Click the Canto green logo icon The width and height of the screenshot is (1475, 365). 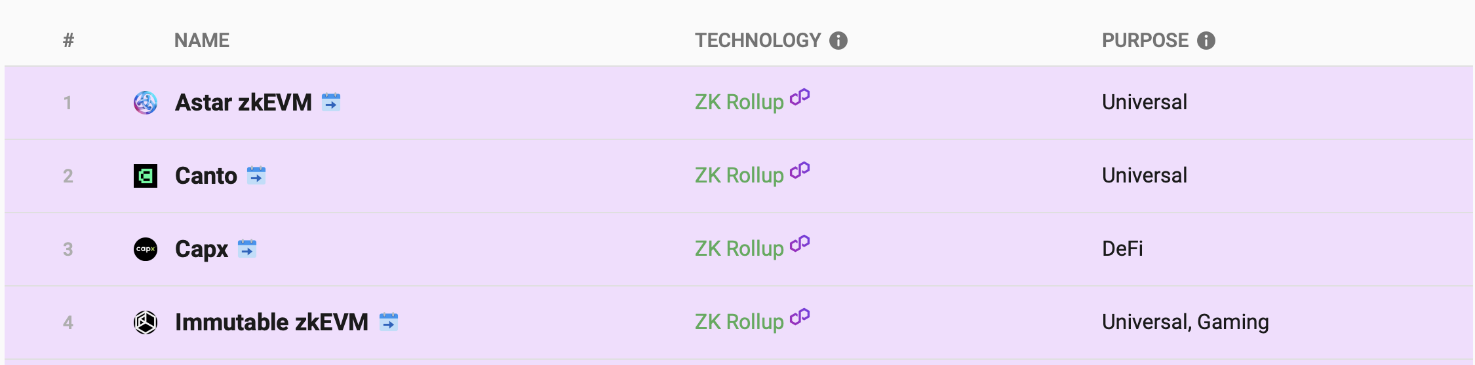click(x=146, y=176)
